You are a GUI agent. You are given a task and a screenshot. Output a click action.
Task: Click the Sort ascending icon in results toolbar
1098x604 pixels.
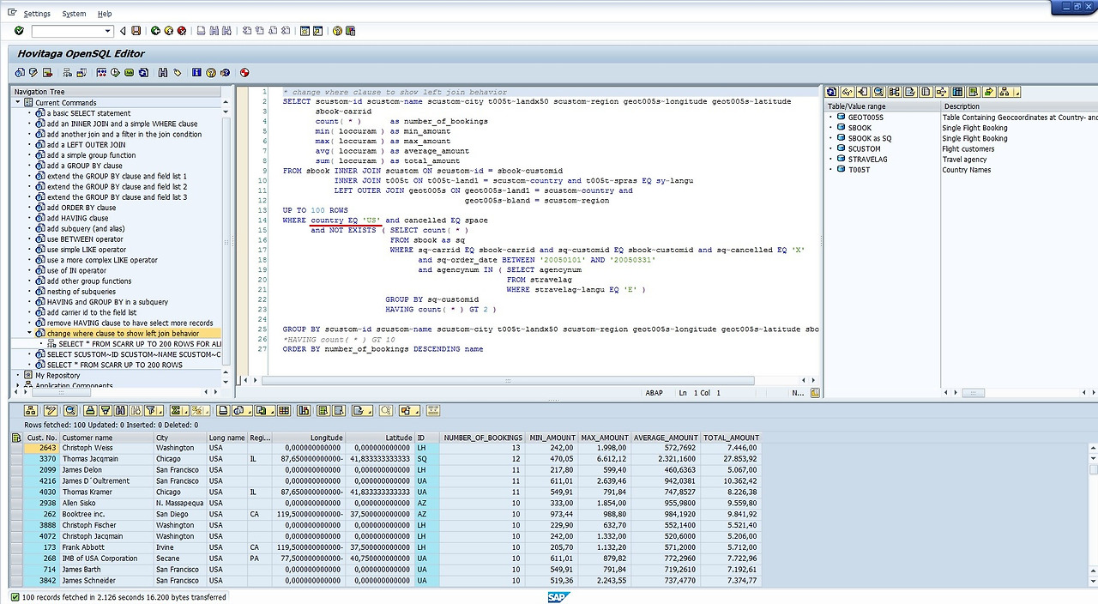tap(89, 410)
